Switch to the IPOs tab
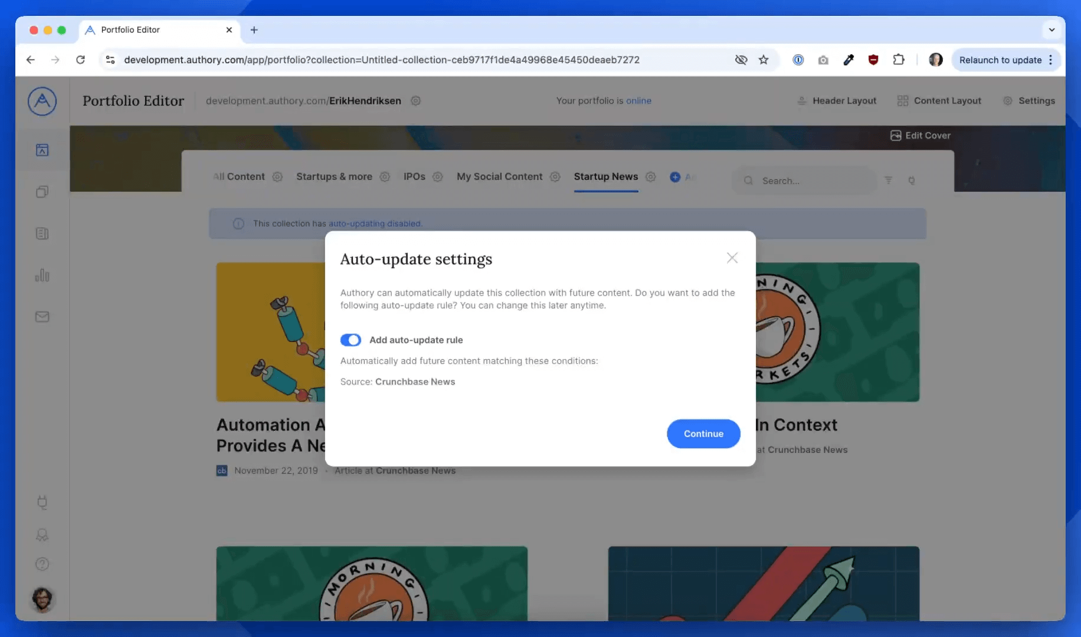The image size is (1081, 637). (x=414, y=177)
